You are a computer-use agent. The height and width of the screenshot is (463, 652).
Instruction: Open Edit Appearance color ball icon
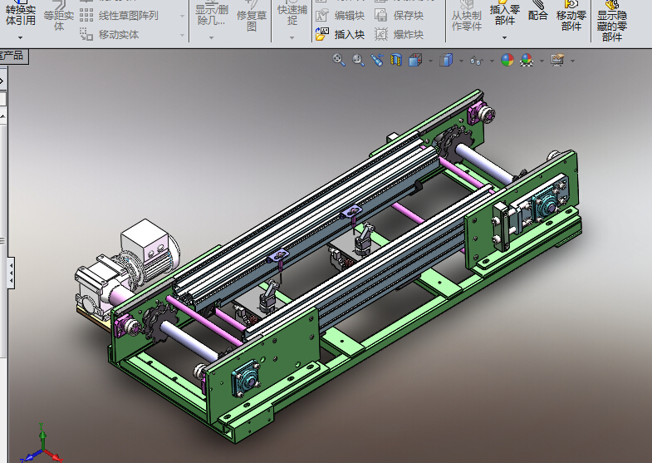(x=507, y=61)
